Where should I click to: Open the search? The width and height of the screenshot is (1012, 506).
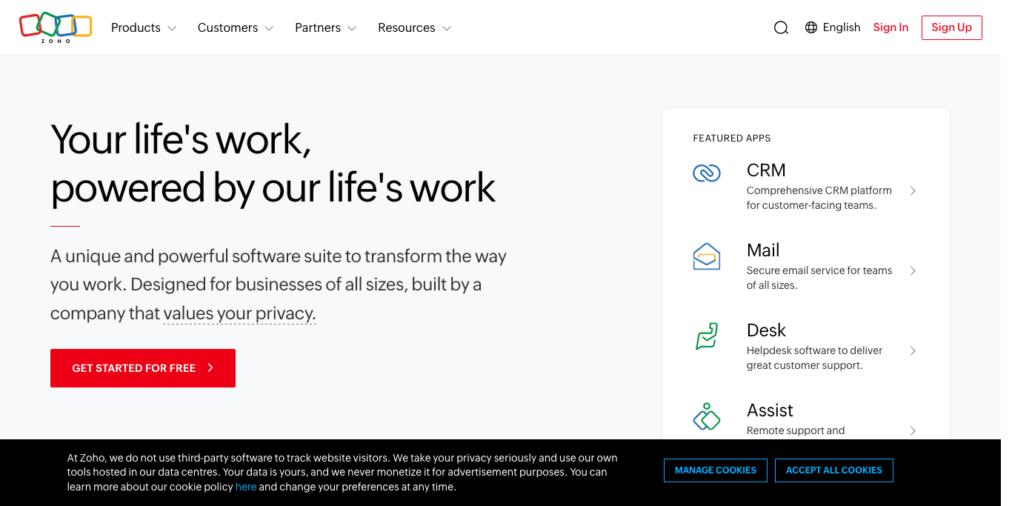click(x=781, y=27)
